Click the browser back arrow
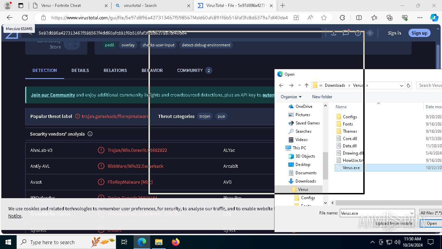 pos(10,18)
